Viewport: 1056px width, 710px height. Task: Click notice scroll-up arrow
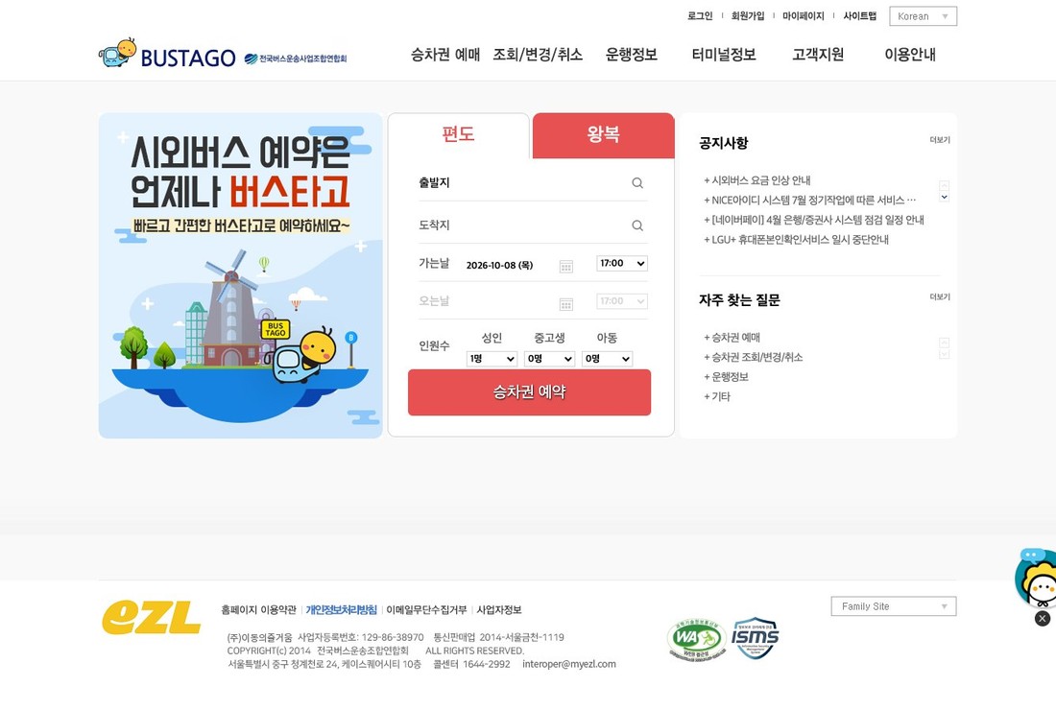coord(945,185)
